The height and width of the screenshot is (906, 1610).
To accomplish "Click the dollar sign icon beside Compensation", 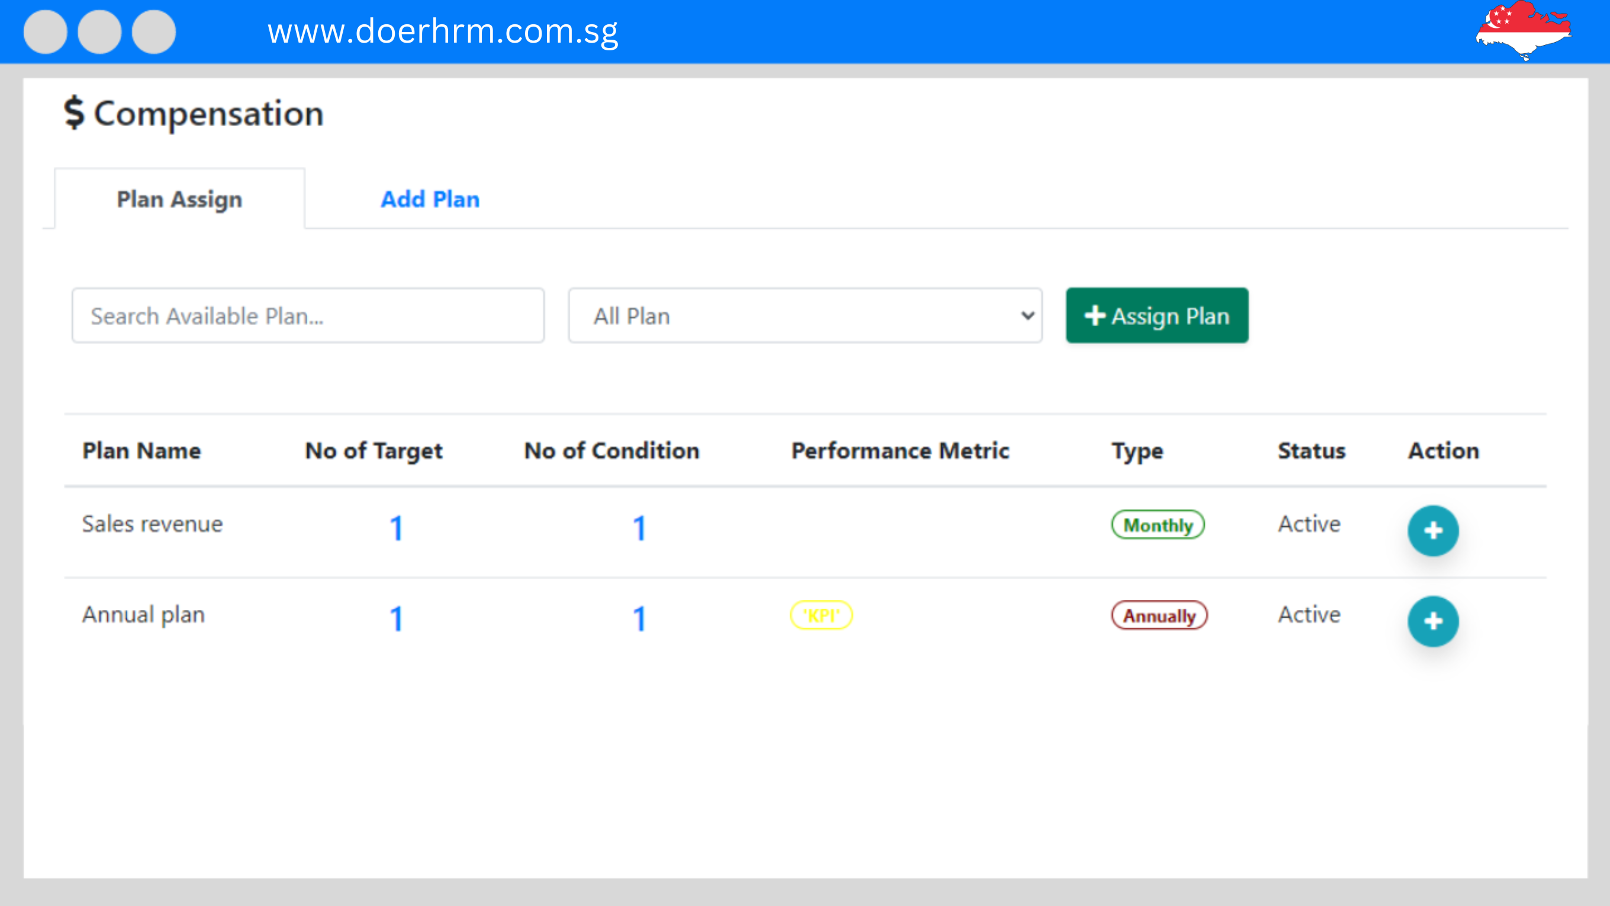I will tap(74, 113).
